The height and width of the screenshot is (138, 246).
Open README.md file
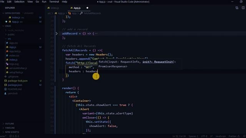click(x=15, y=89)
